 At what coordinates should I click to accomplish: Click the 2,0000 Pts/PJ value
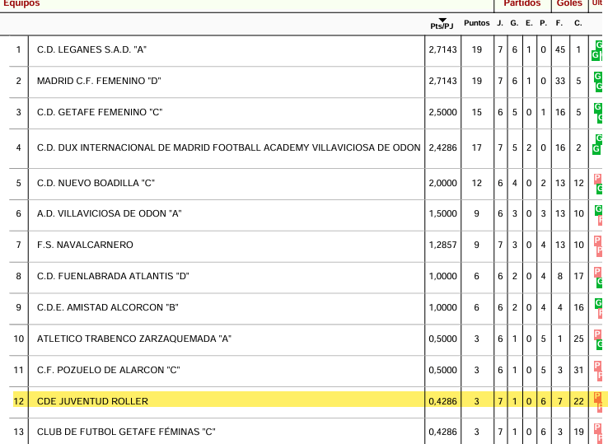coord(442,183)
